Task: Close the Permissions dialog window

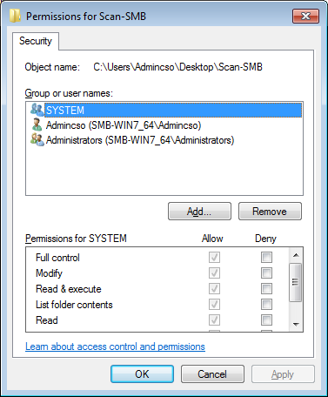Action: coord(305,16)
